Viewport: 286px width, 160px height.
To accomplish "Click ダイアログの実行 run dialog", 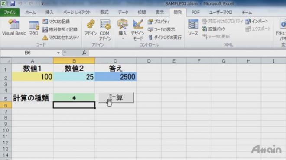I will coord(165,38).
